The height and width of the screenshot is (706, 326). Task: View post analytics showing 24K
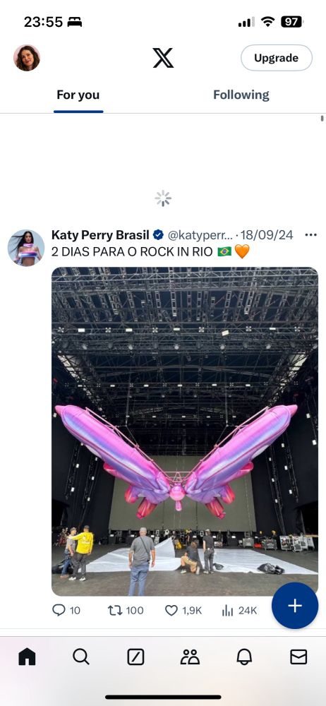pyautogui.click(x=239, y=611)
